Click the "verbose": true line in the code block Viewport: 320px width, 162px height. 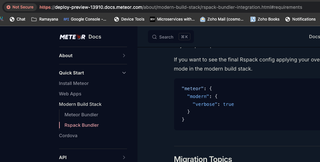(213, 104)
